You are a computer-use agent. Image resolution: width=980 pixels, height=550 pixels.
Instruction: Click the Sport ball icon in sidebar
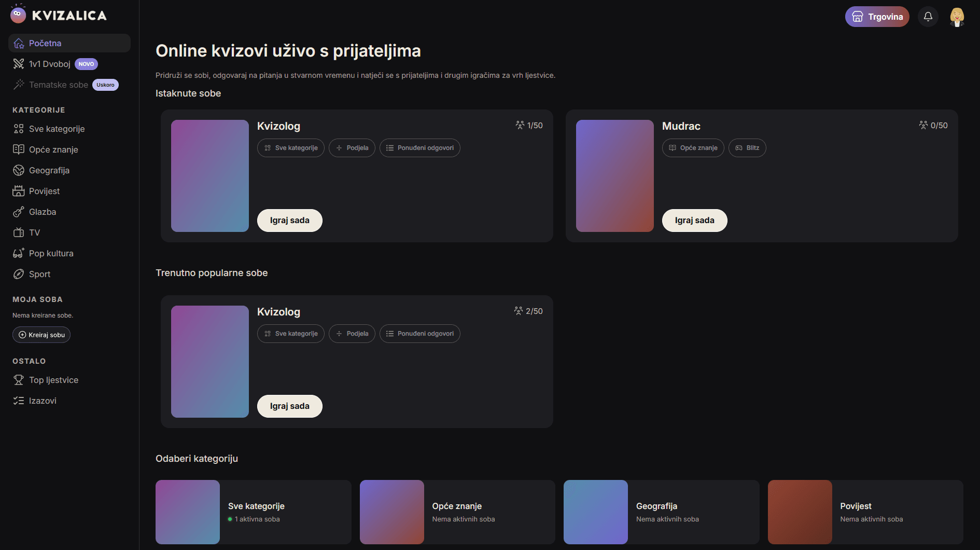coord(19,274)
